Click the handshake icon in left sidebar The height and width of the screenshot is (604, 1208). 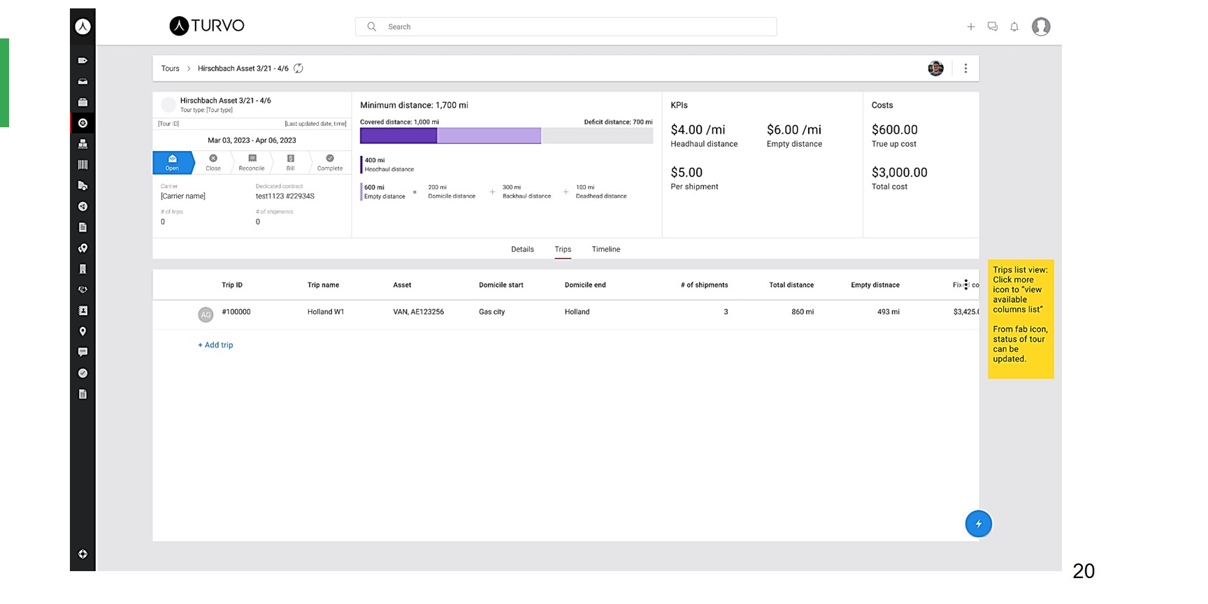click(82, 289)
